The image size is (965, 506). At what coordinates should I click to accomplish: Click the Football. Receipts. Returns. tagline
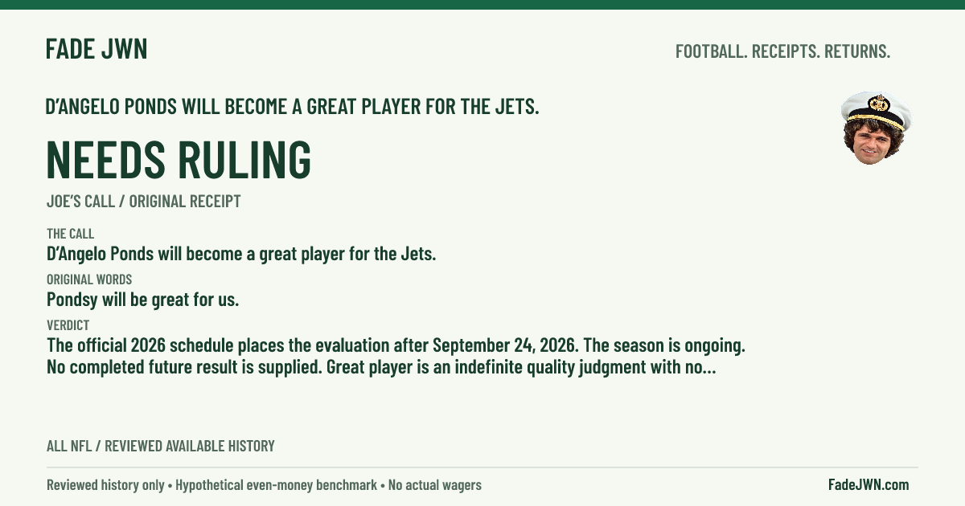click(x=782, y=51)
